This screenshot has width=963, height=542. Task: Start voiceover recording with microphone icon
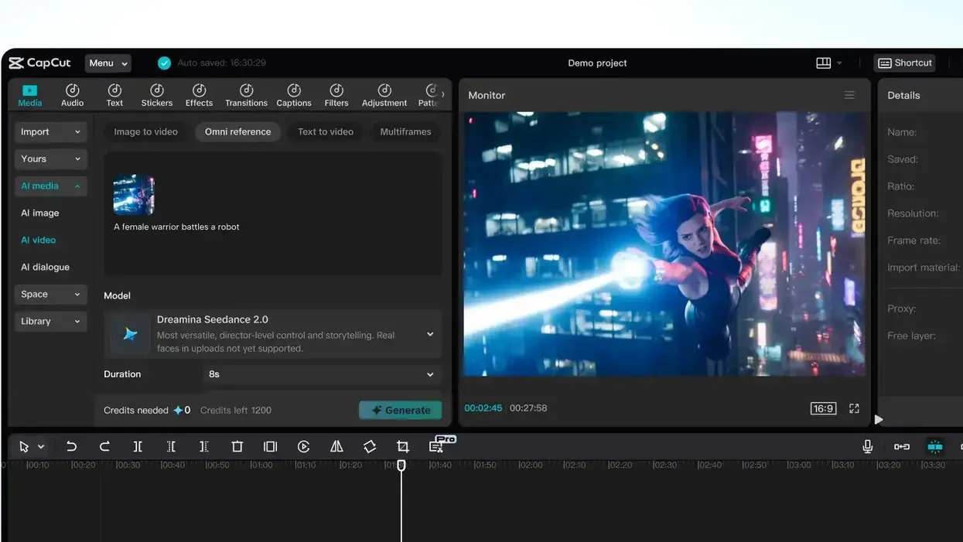click(x=868, y=446)
